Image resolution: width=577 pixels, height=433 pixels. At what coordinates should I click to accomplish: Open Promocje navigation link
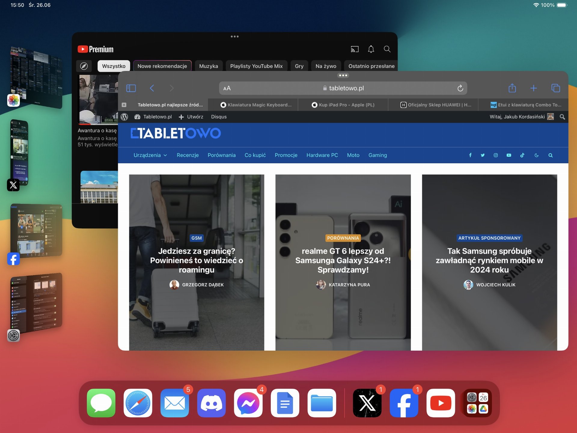pyautogui.click(x=286, y=155)
